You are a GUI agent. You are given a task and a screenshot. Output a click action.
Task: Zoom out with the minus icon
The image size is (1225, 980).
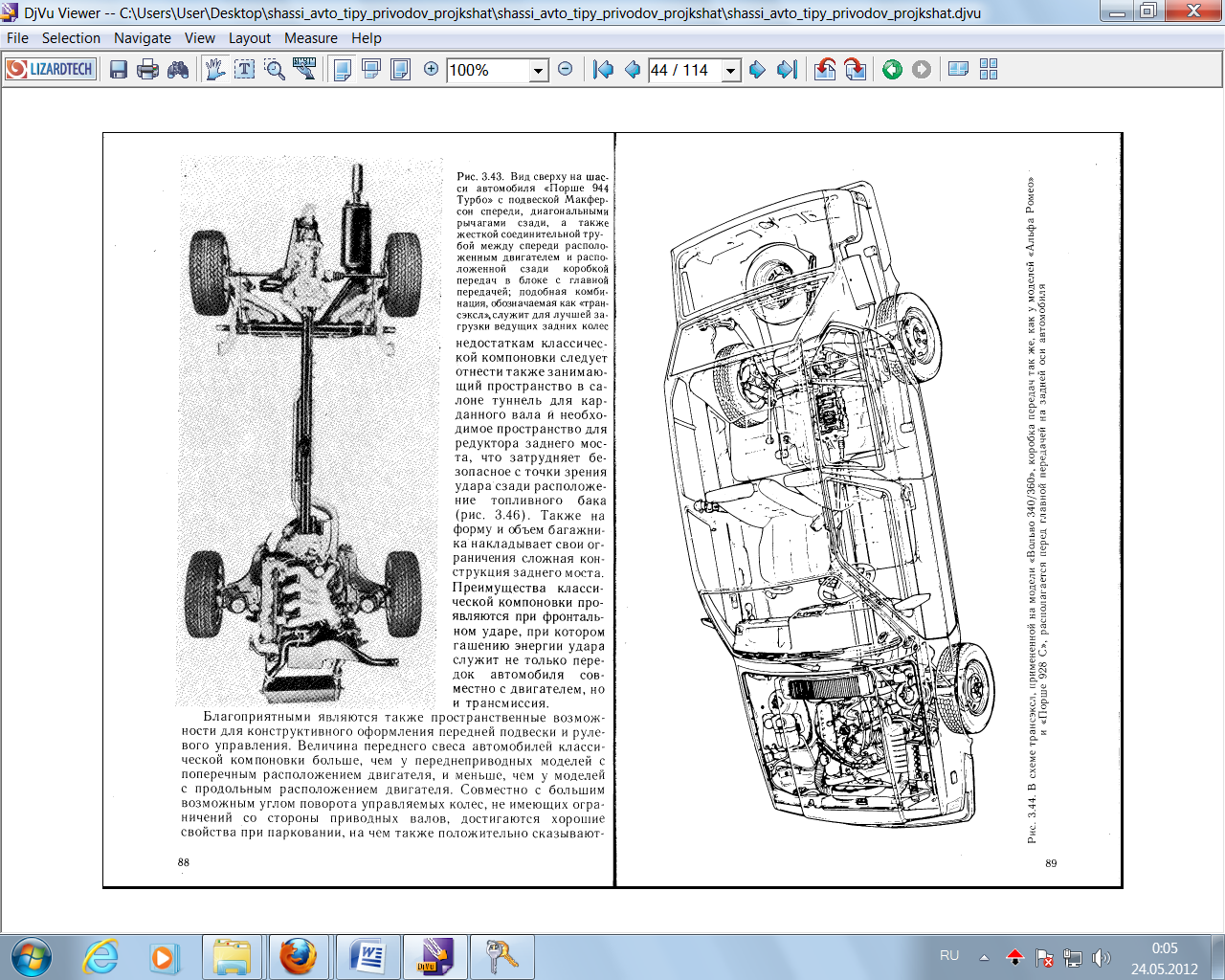(x=565, y=69)
